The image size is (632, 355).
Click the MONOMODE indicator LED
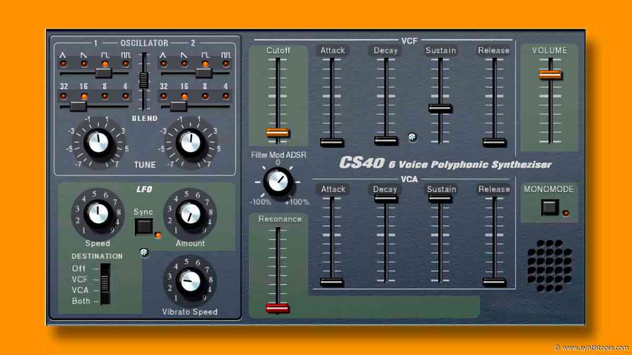[566, 213]
